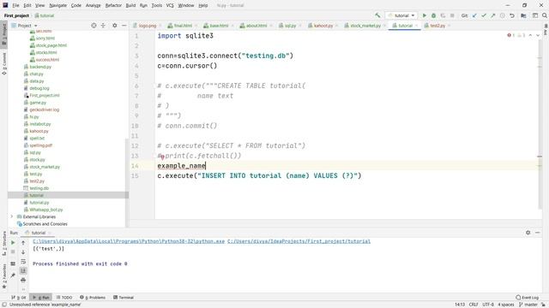Toggle Project tool window side tab
Screen dimensions: 549x308
[x=4, y=34]
